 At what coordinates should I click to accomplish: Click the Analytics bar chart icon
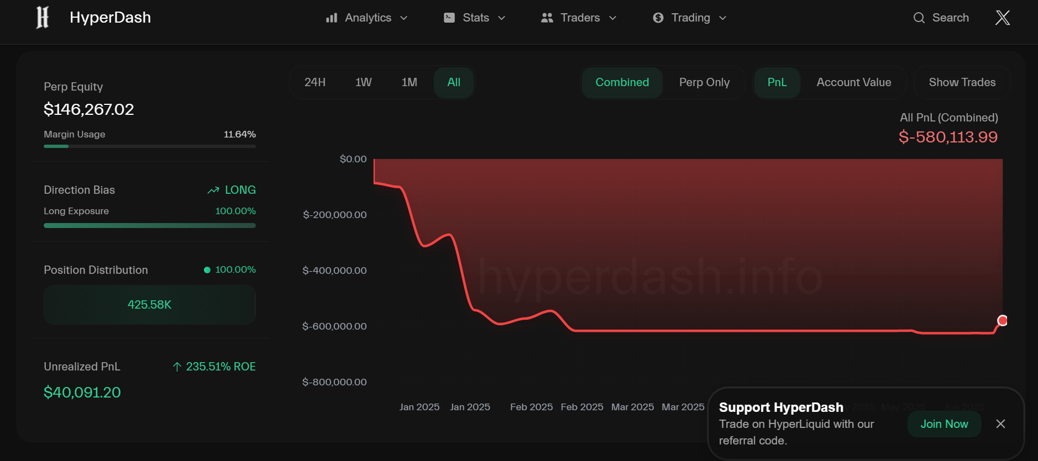tap(332, 18)
